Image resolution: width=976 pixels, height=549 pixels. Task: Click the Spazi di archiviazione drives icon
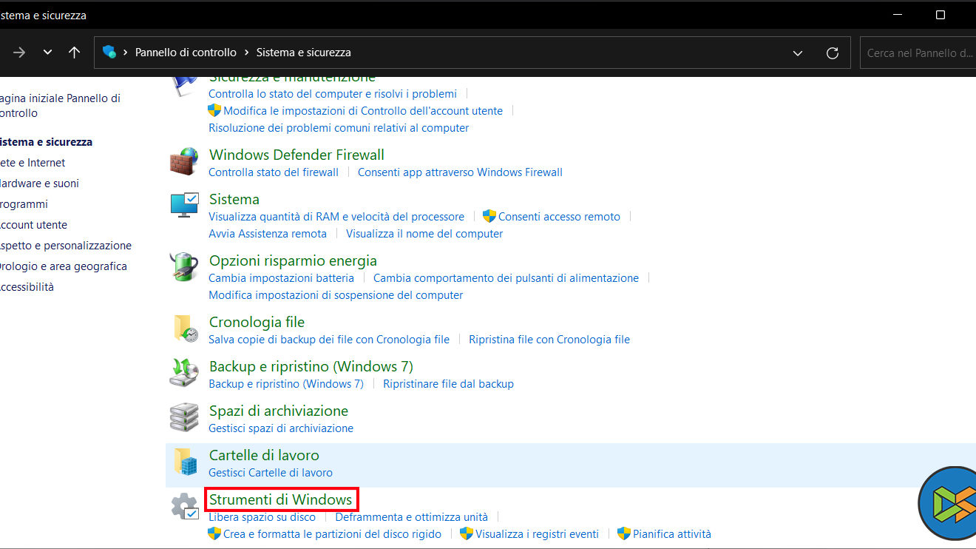pos(184,417)
